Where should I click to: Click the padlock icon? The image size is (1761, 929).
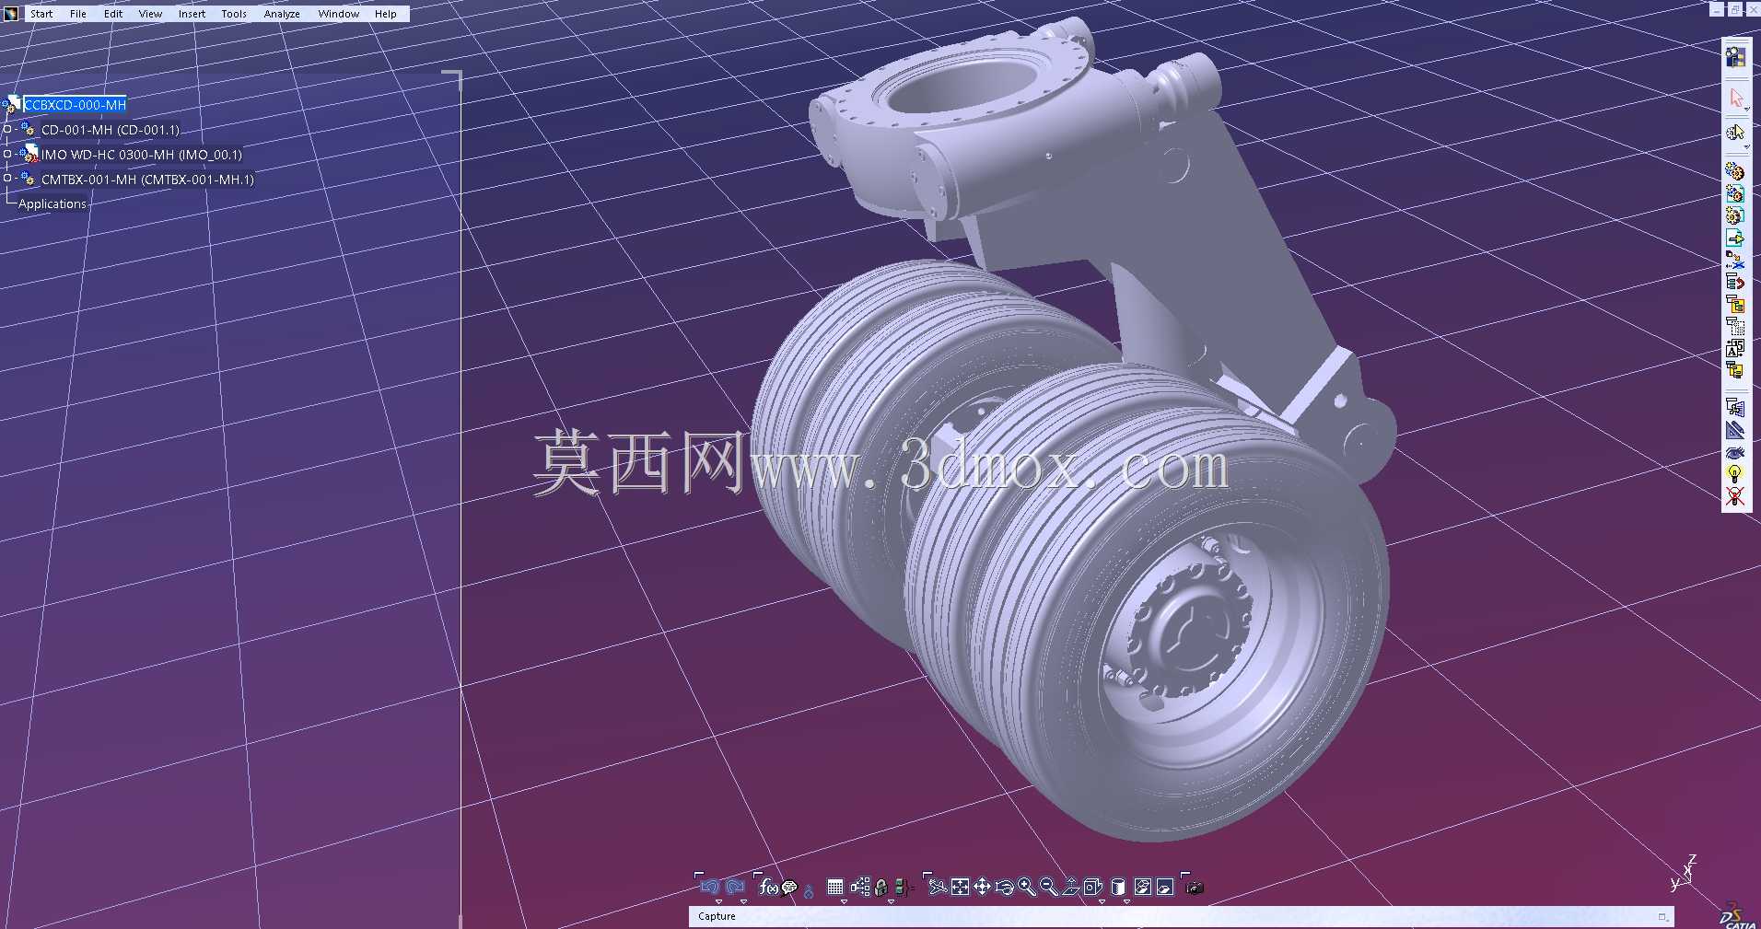881,888
